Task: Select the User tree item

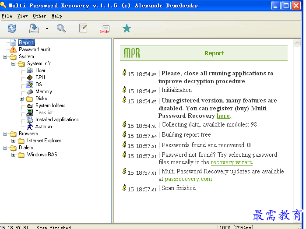Action: [40, 70]
